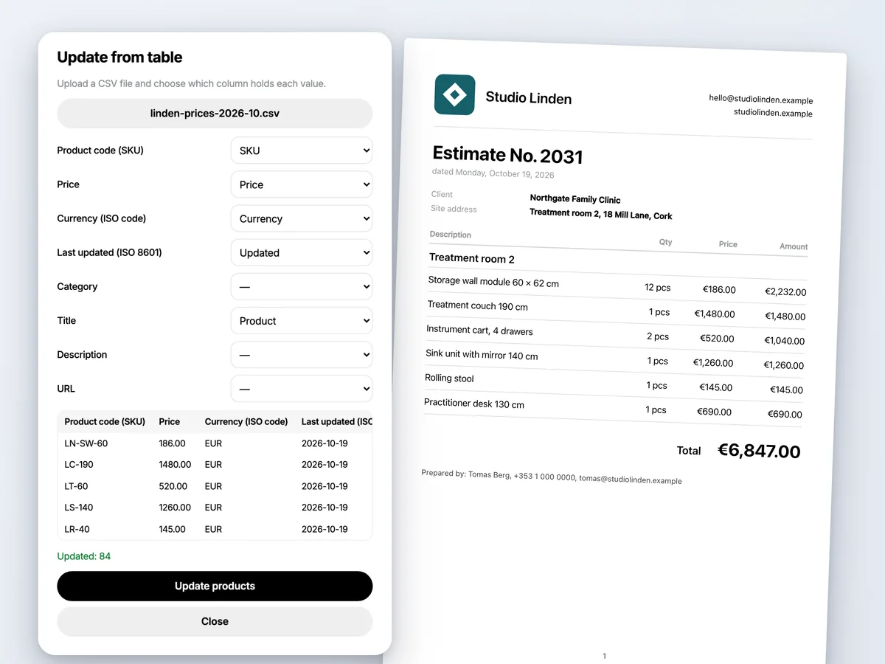Open the Title column dropdown

pos(302,321)
